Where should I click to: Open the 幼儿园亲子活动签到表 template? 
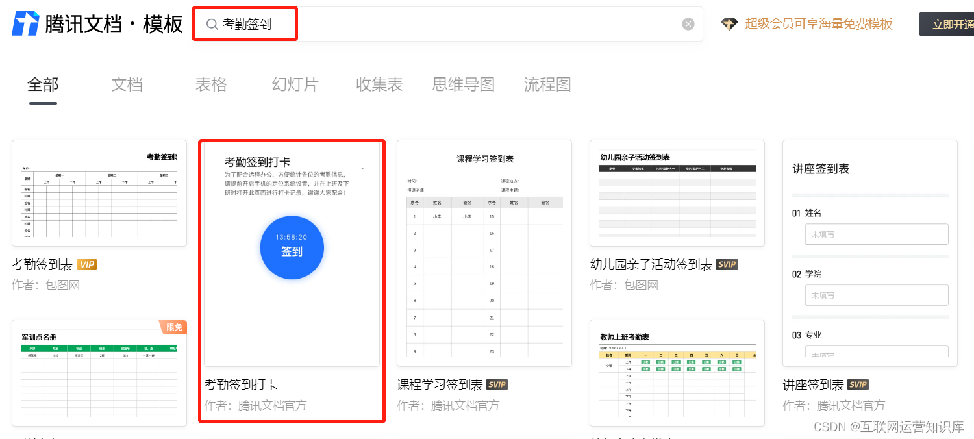[677, 193]
